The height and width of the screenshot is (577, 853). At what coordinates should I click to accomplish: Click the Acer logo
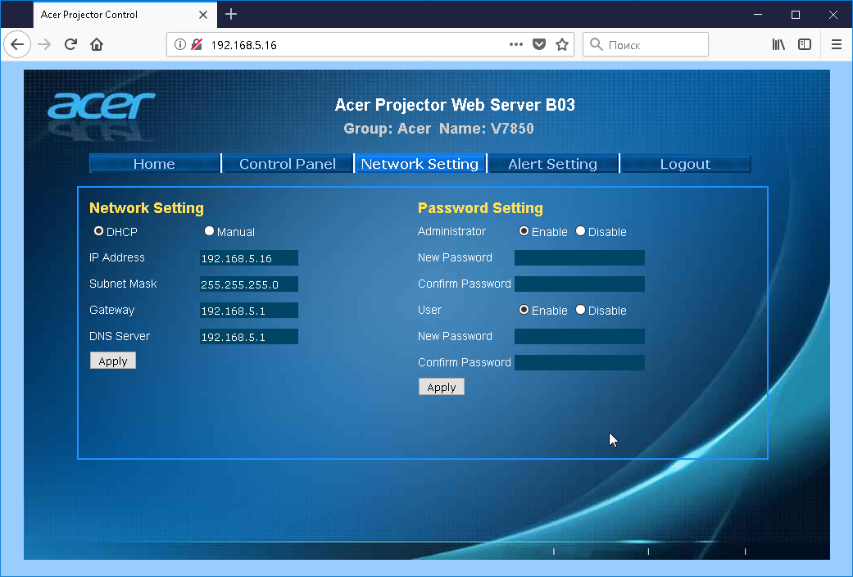101,106
